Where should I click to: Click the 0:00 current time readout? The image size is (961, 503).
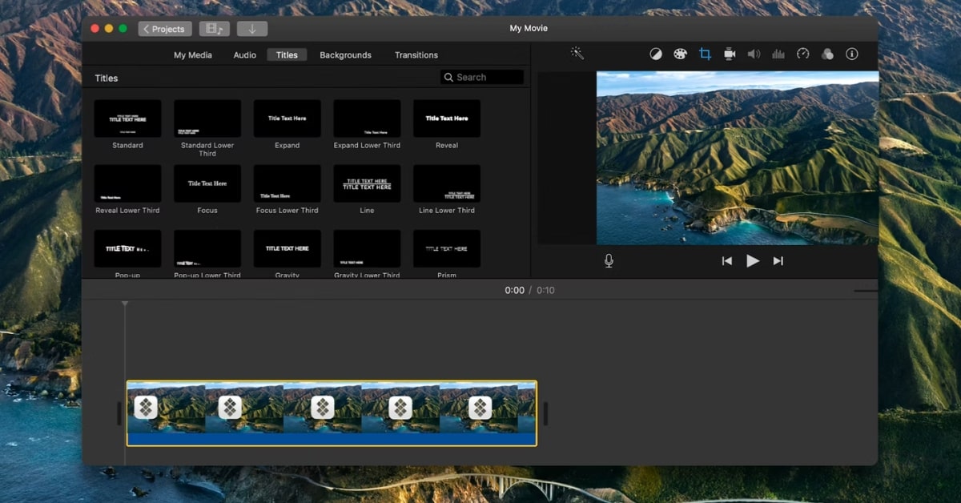[514, 290]
